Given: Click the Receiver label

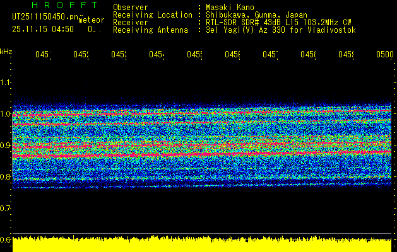Looking at the screenshot, I should click(x=131, y=23).
